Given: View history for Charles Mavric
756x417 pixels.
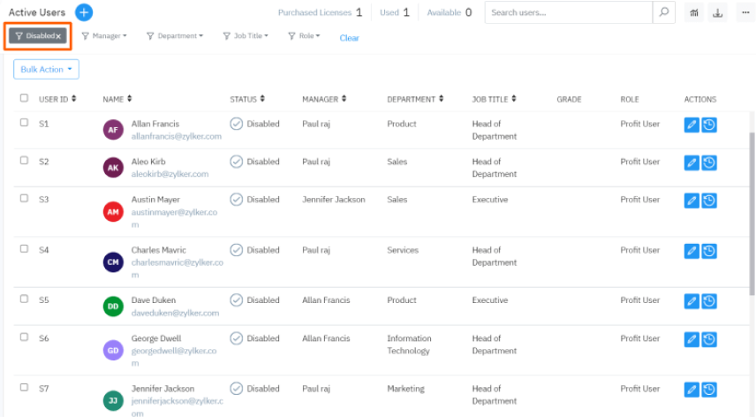Looking at the screenshot, I should pos(708,251).
